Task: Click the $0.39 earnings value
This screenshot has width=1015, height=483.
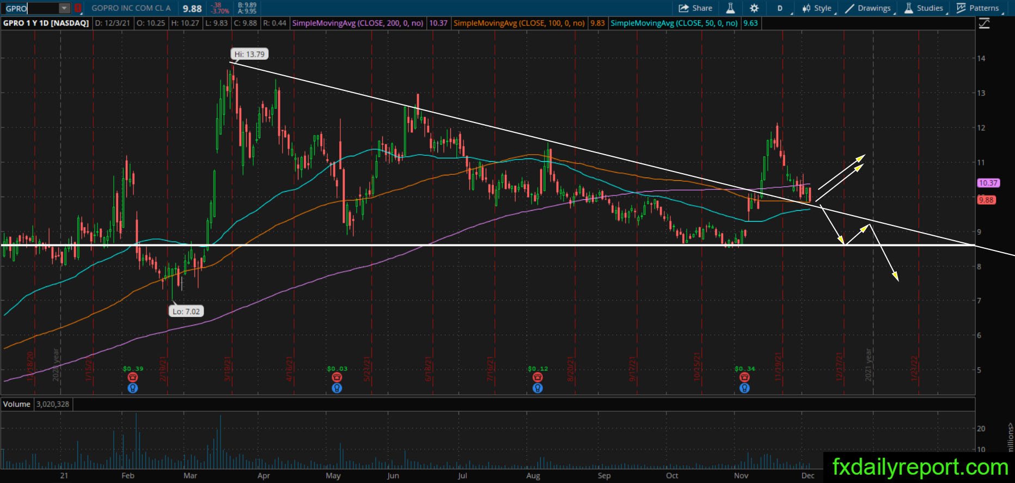Action: 133,369
